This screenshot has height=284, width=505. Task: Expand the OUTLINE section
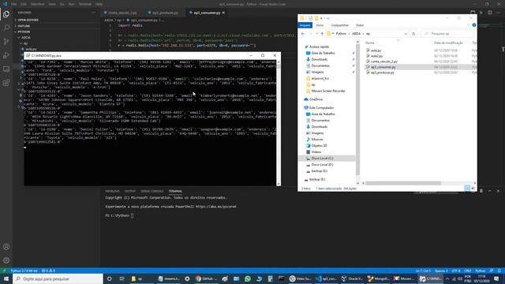coord(23,26)
